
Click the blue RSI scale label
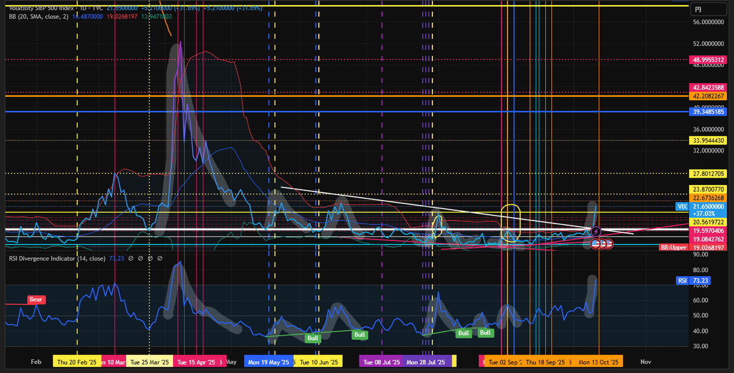(x=683, y=281)
